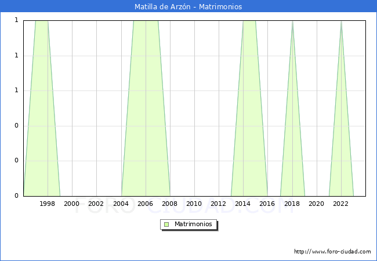Viewport: 377px width, 261px height.
Task: Click the peak of the 2018 data spike
Action: point(292,21)
